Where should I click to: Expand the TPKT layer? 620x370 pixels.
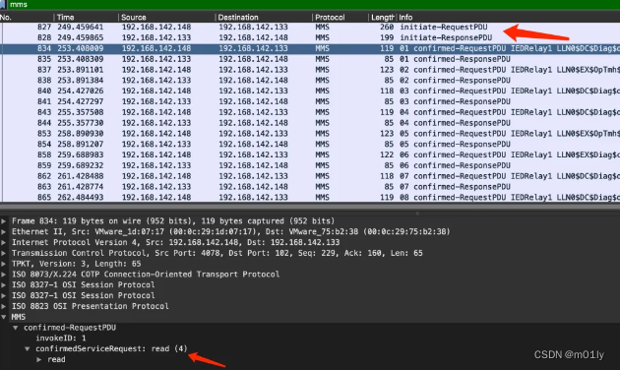click(4, 264)
